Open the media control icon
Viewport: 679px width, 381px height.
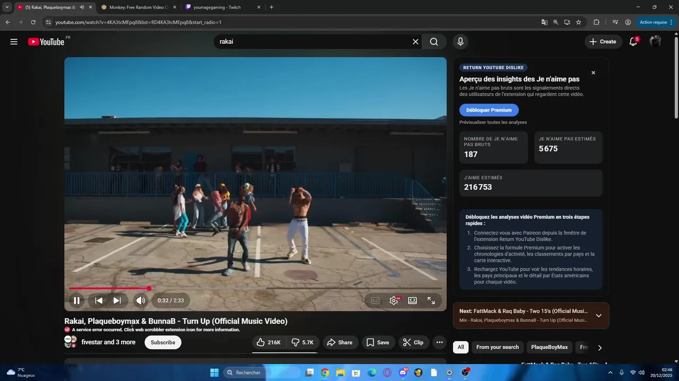coord(615,22)
